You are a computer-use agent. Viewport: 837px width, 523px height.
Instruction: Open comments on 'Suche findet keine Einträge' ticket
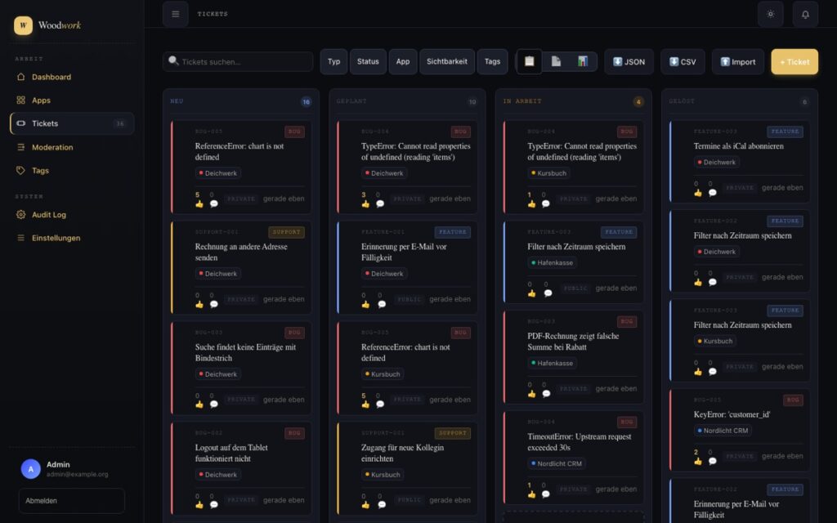[x=213, y=400]
